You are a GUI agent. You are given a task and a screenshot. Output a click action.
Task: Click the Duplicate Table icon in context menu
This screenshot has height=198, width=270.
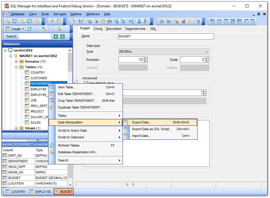[x=52, y=107]
